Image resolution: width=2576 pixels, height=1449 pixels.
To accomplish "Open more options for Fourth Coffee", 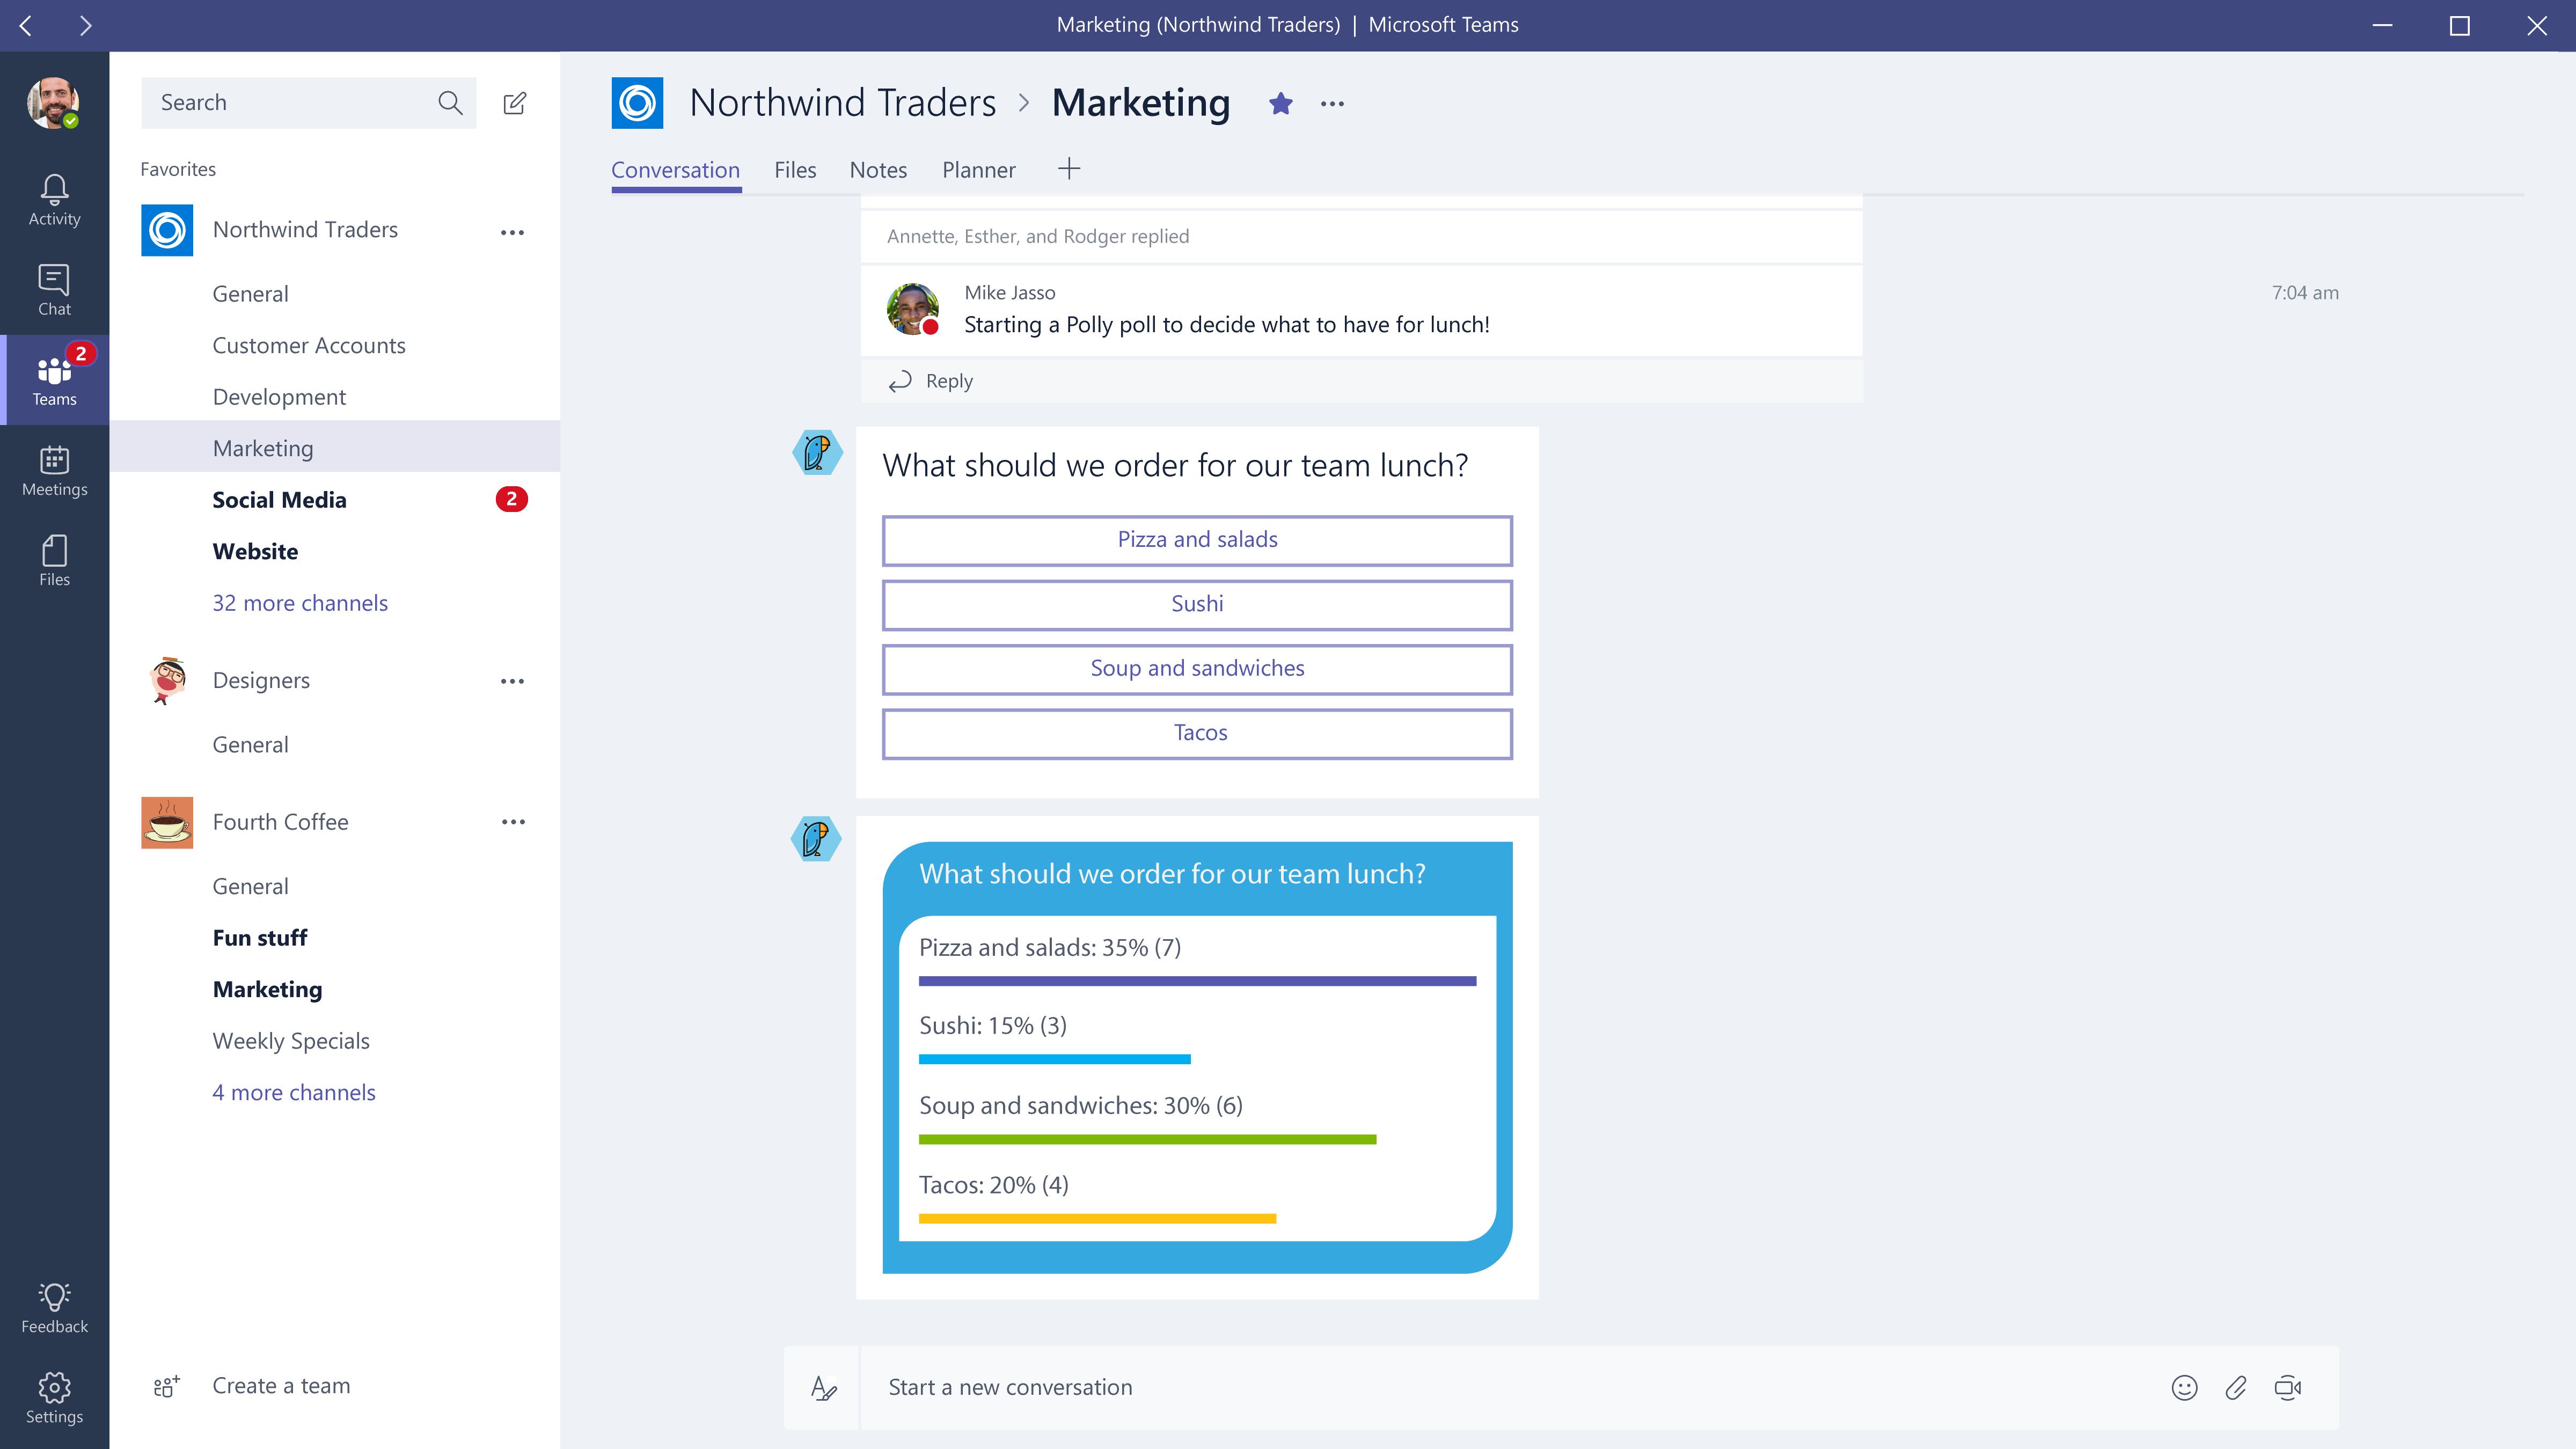I will point(513,822).
